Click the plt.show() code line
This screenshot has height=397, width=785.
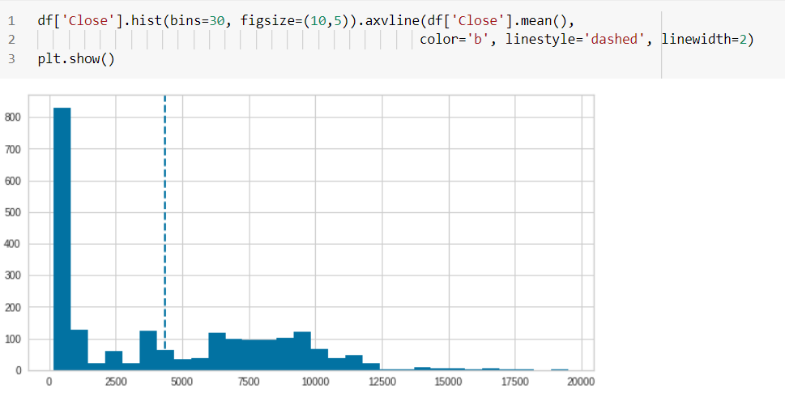(x=76, y=58)
